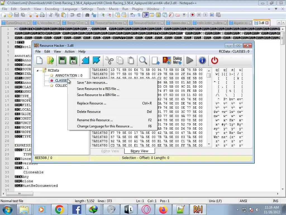Click Save As icon in Resource Hacker
Viewport: 286px width, 215px height.
73,60
